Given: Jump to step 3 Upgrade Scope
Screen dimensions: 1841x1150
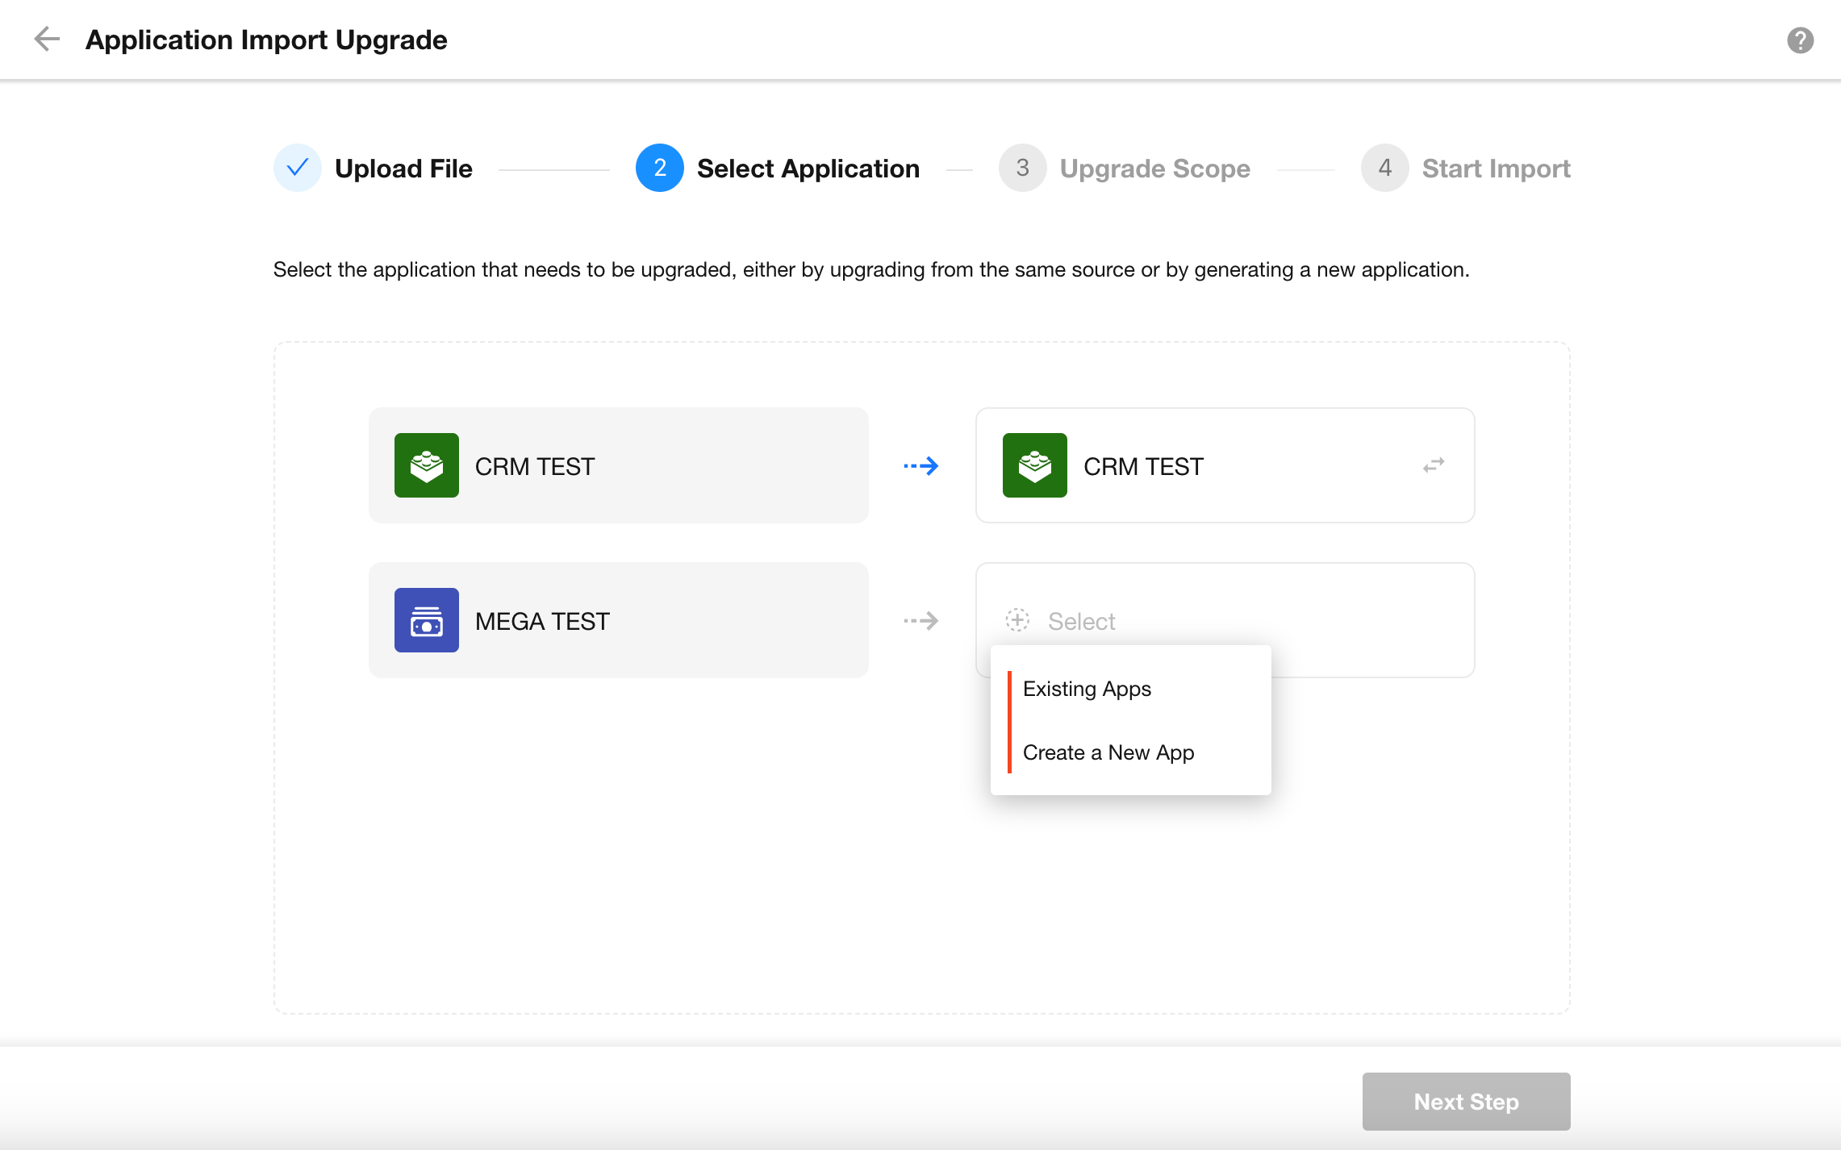Looking at the screenshot, I should [1022, 168].
